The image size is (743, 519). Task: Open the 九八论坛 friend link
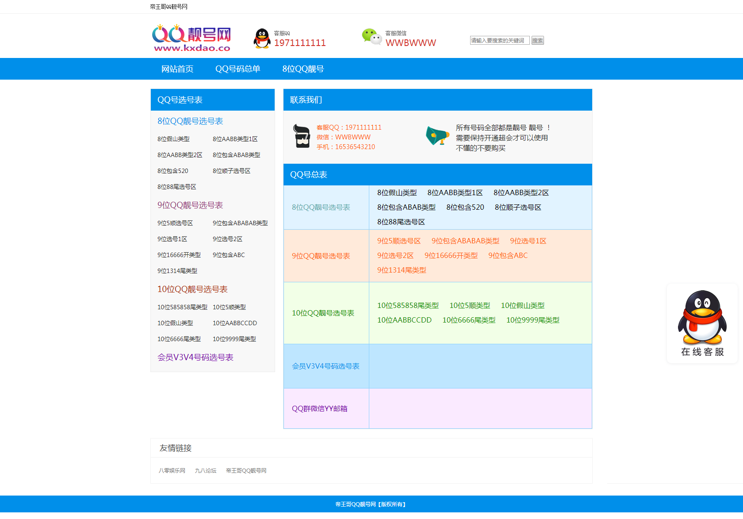coord(206,470)
